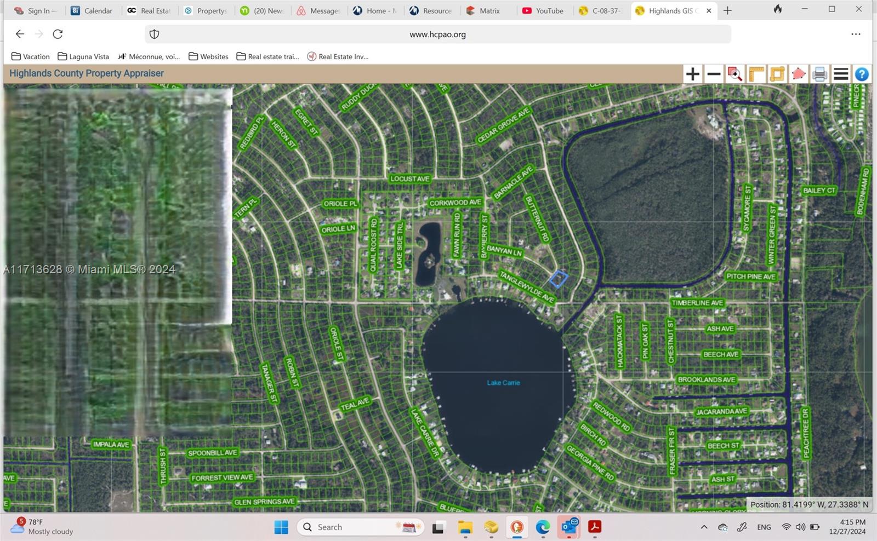Screen dimensions: 877x541
Task: Enable the browser security shield in address bar
Action: pos(154,34)
